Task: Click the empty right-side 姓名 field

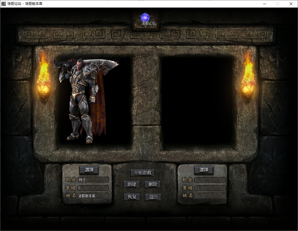Action: pyautogui.click(x=210, y=196)
